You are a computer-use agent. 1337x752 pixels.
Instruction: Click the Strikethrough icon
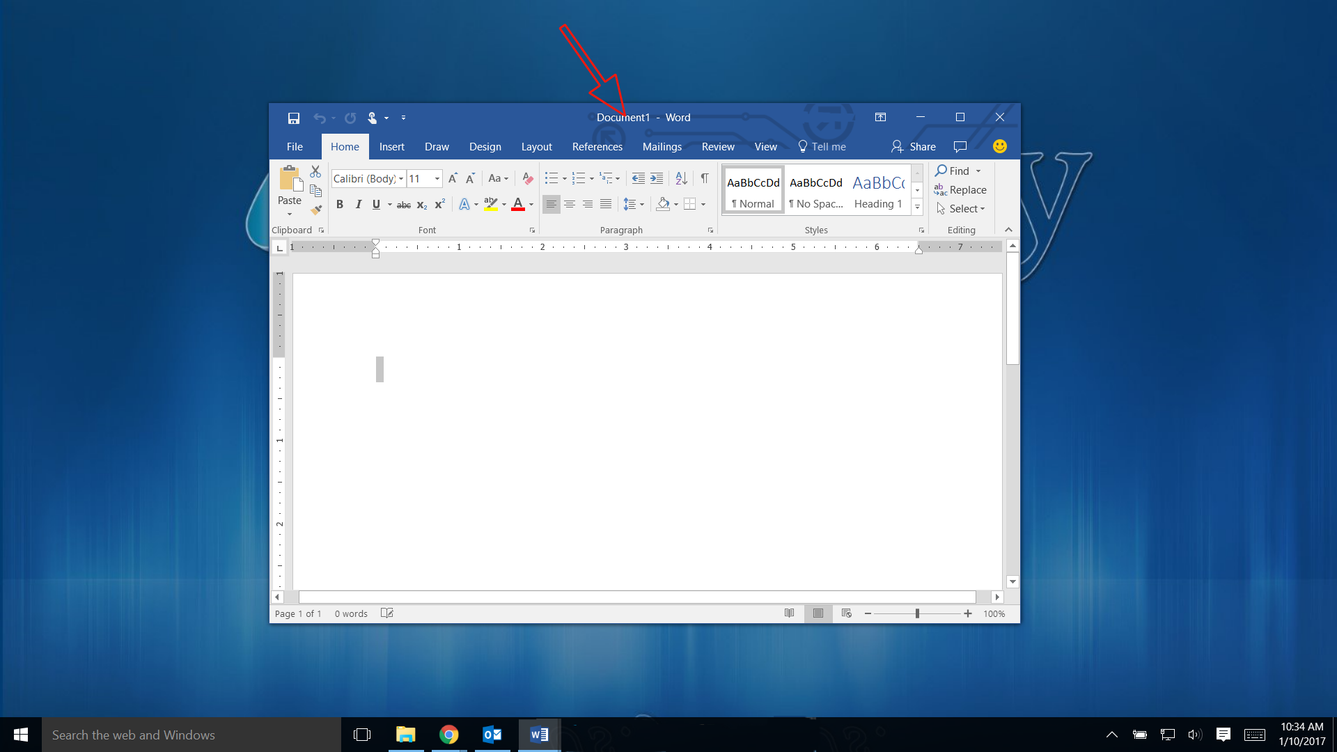[403, 205]
